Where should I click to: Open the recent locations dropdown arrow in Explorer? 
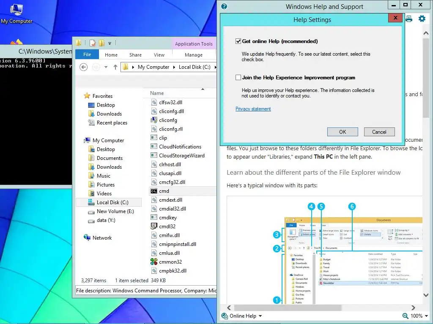point(106,67)
